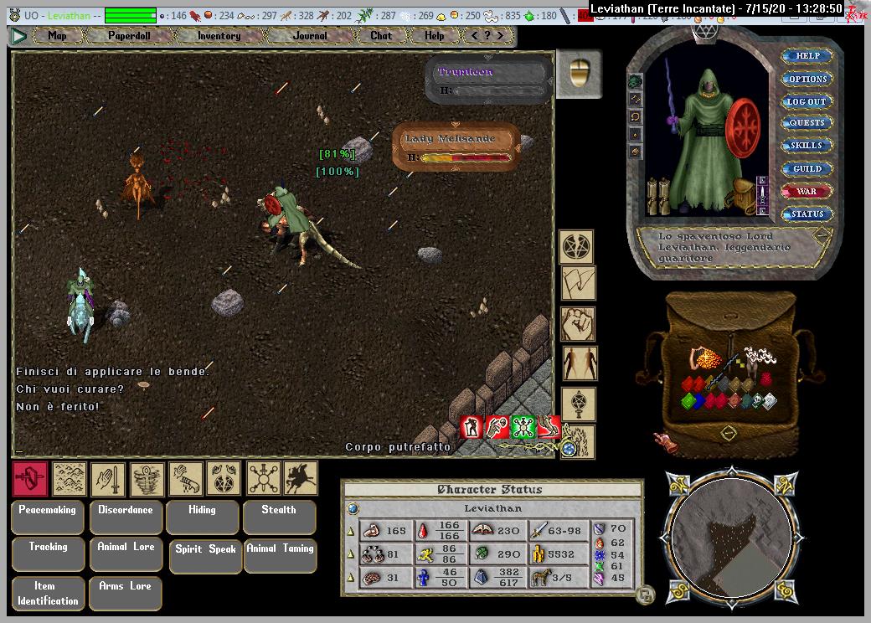871x623 pixels.
Task: Click the dagger ability book on paperdoll
Action: 763,195
